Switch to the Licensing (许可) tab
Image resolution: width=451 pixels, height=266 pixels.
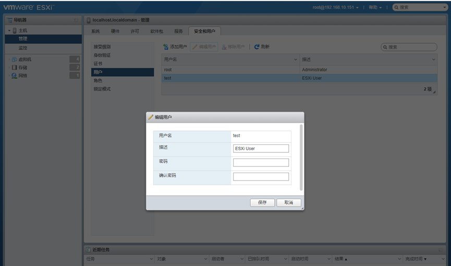point(135,31)
